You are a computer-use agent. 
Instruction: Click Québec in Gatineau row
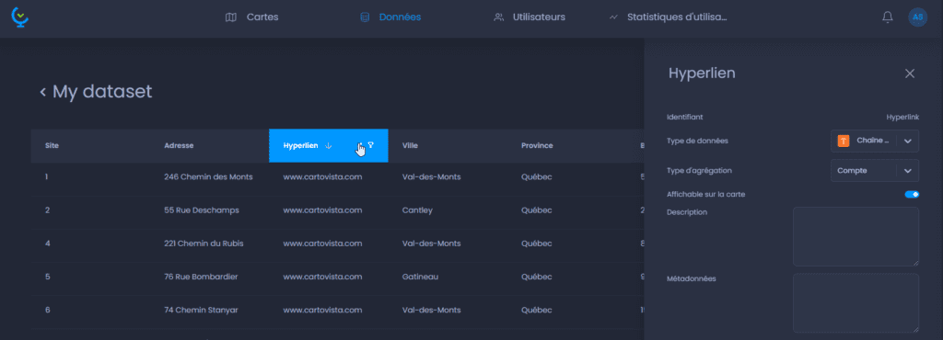(x=537, y=277)
